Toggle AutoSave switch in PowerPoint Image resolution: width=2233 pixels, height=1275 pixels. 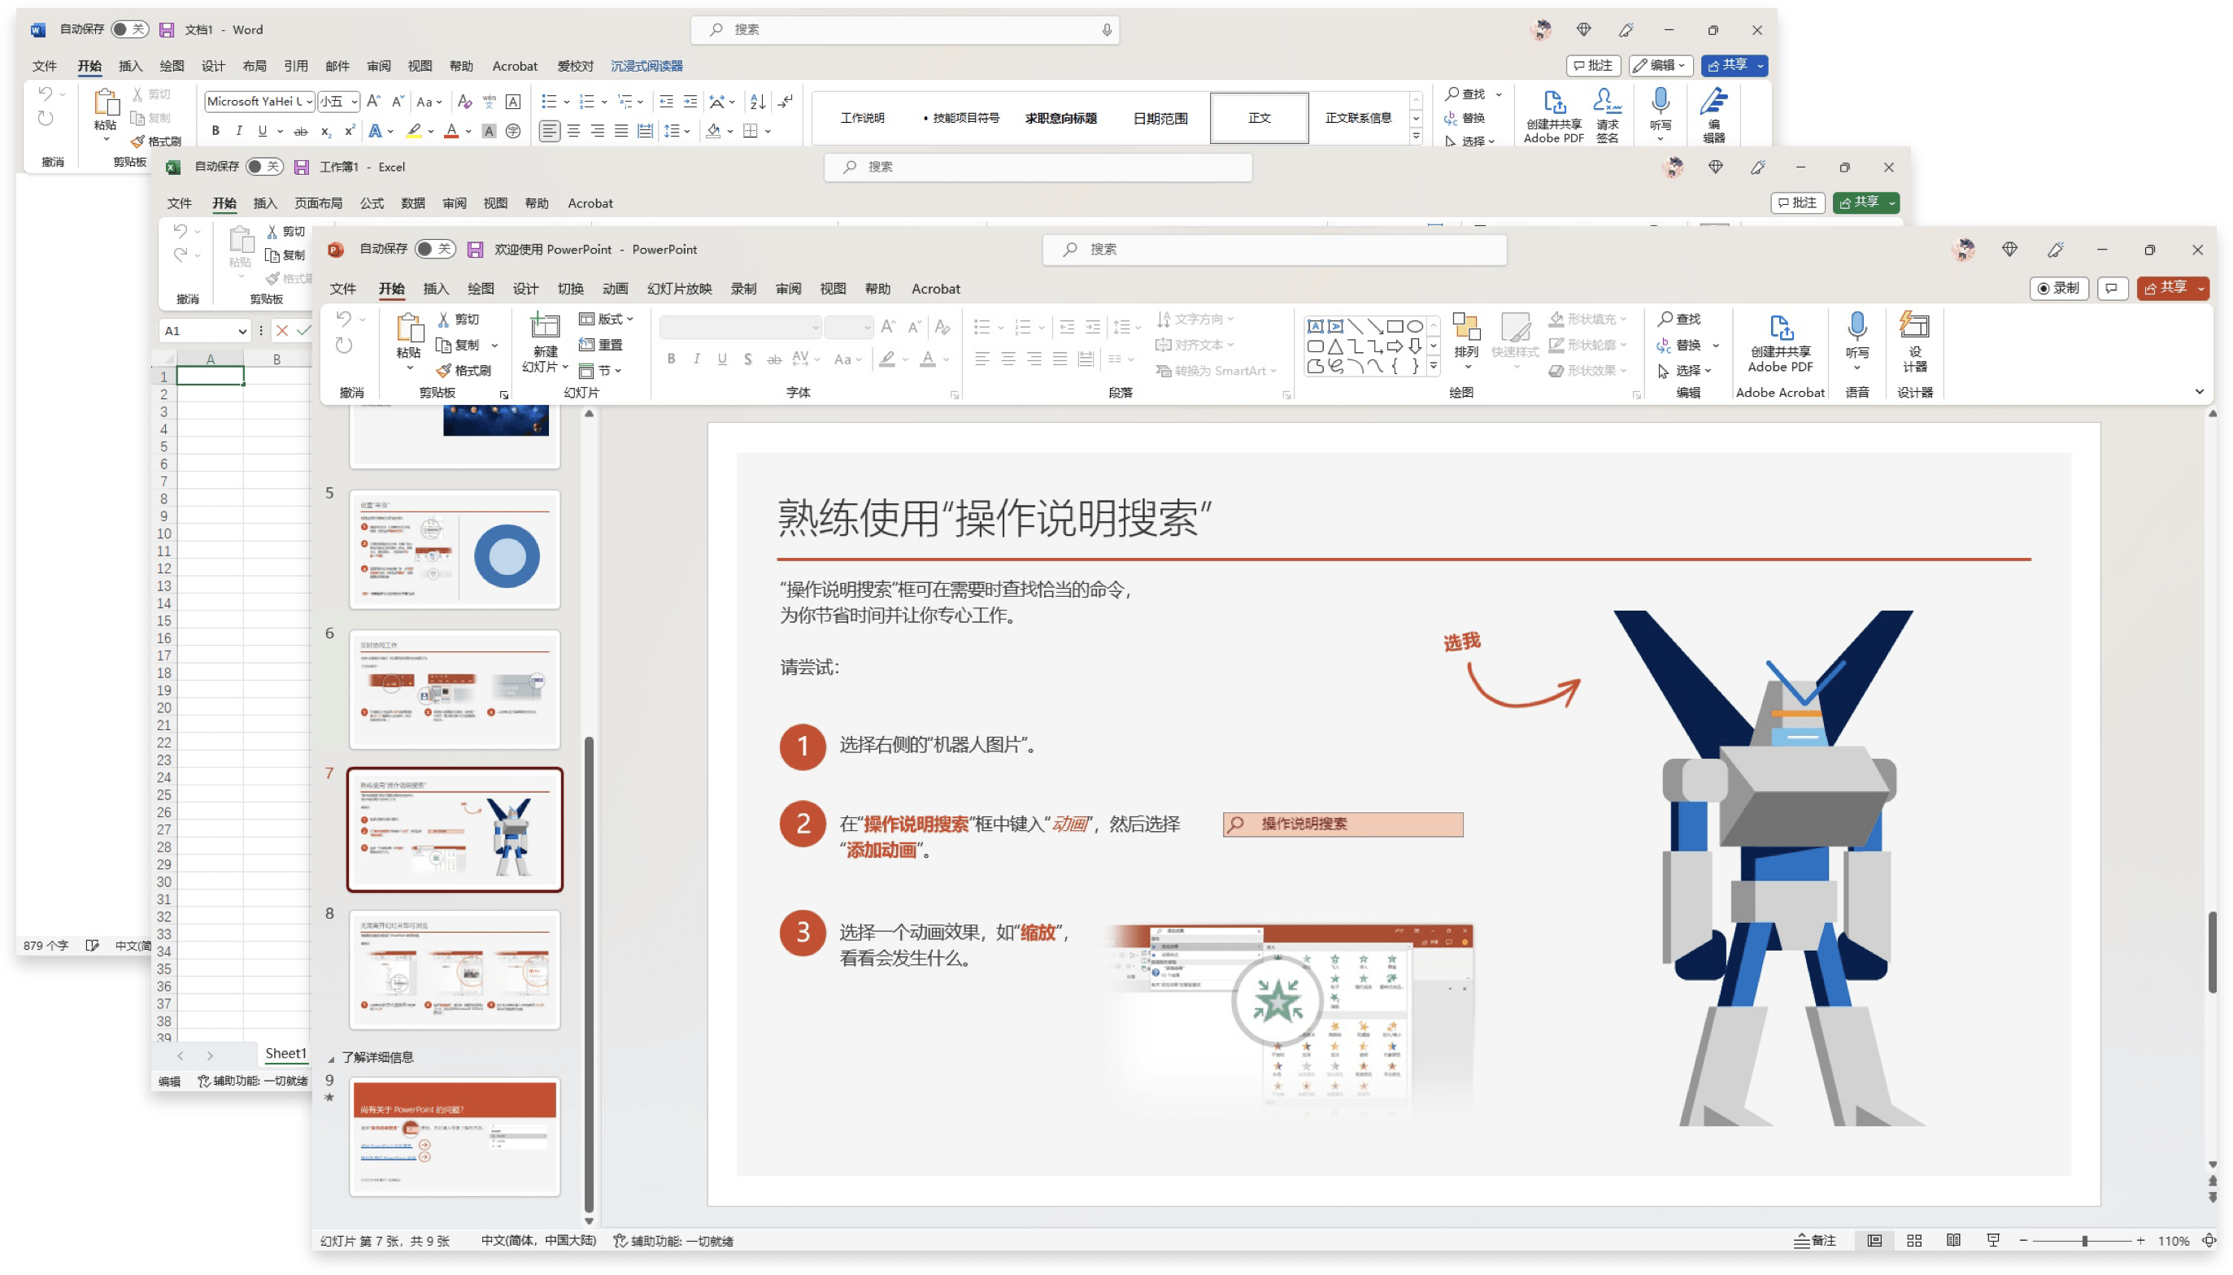tap(433, 250)
